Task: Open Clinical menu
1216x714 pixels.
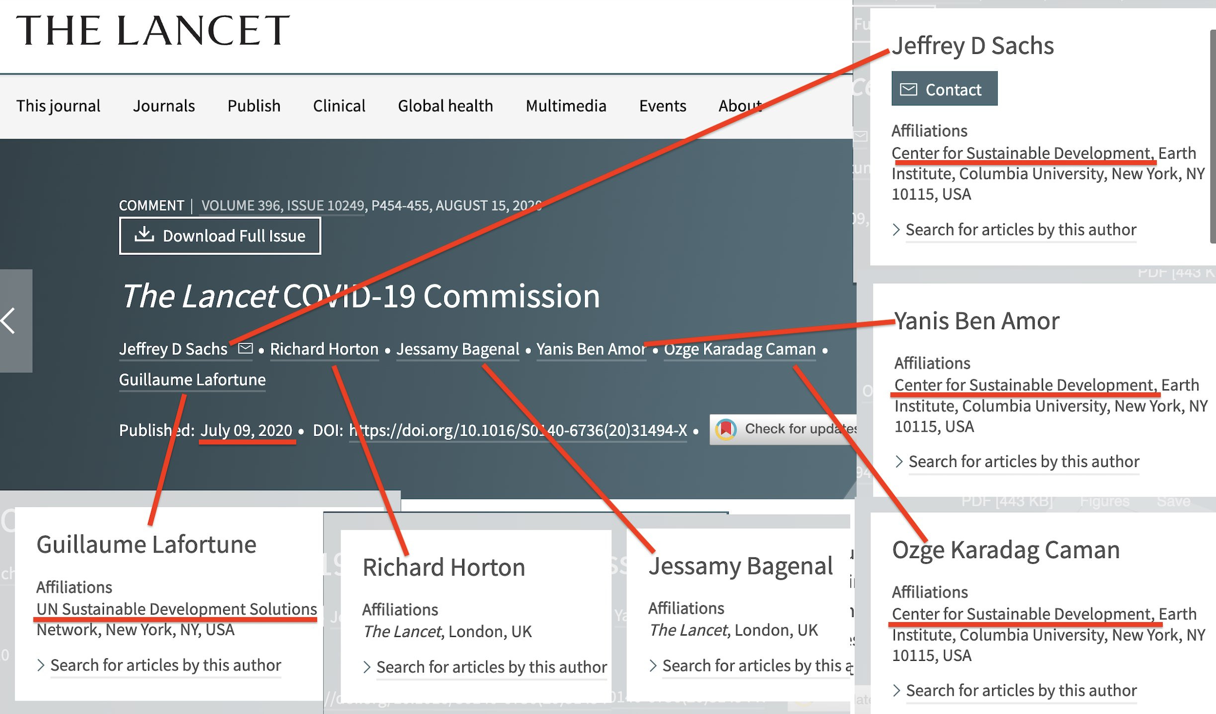Action: point(339,106)
